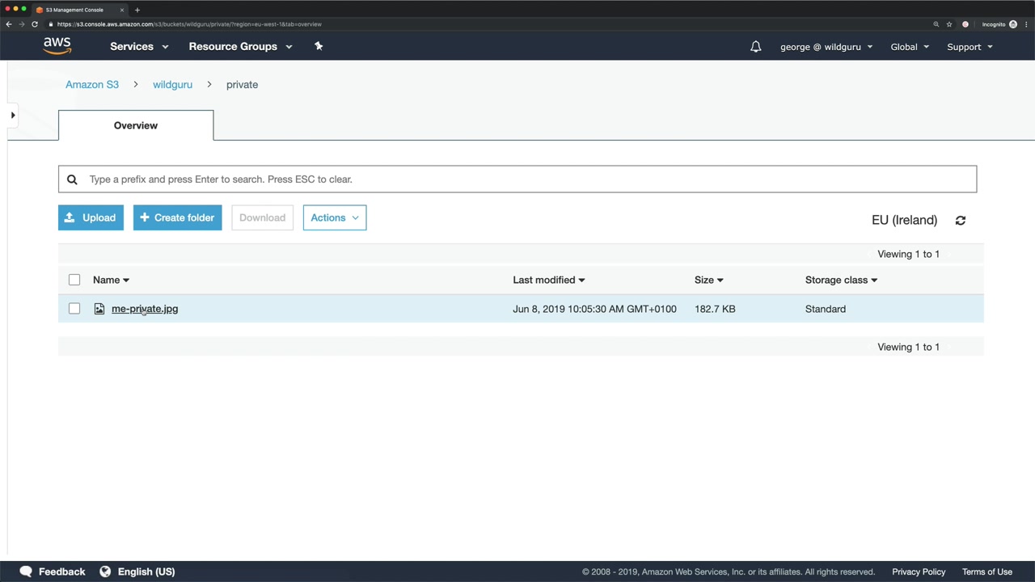The height and width of the screenshot is (582, 1035).
Task: Go to Amazon S3 breadcrumb link
Action: coord(92,84)
